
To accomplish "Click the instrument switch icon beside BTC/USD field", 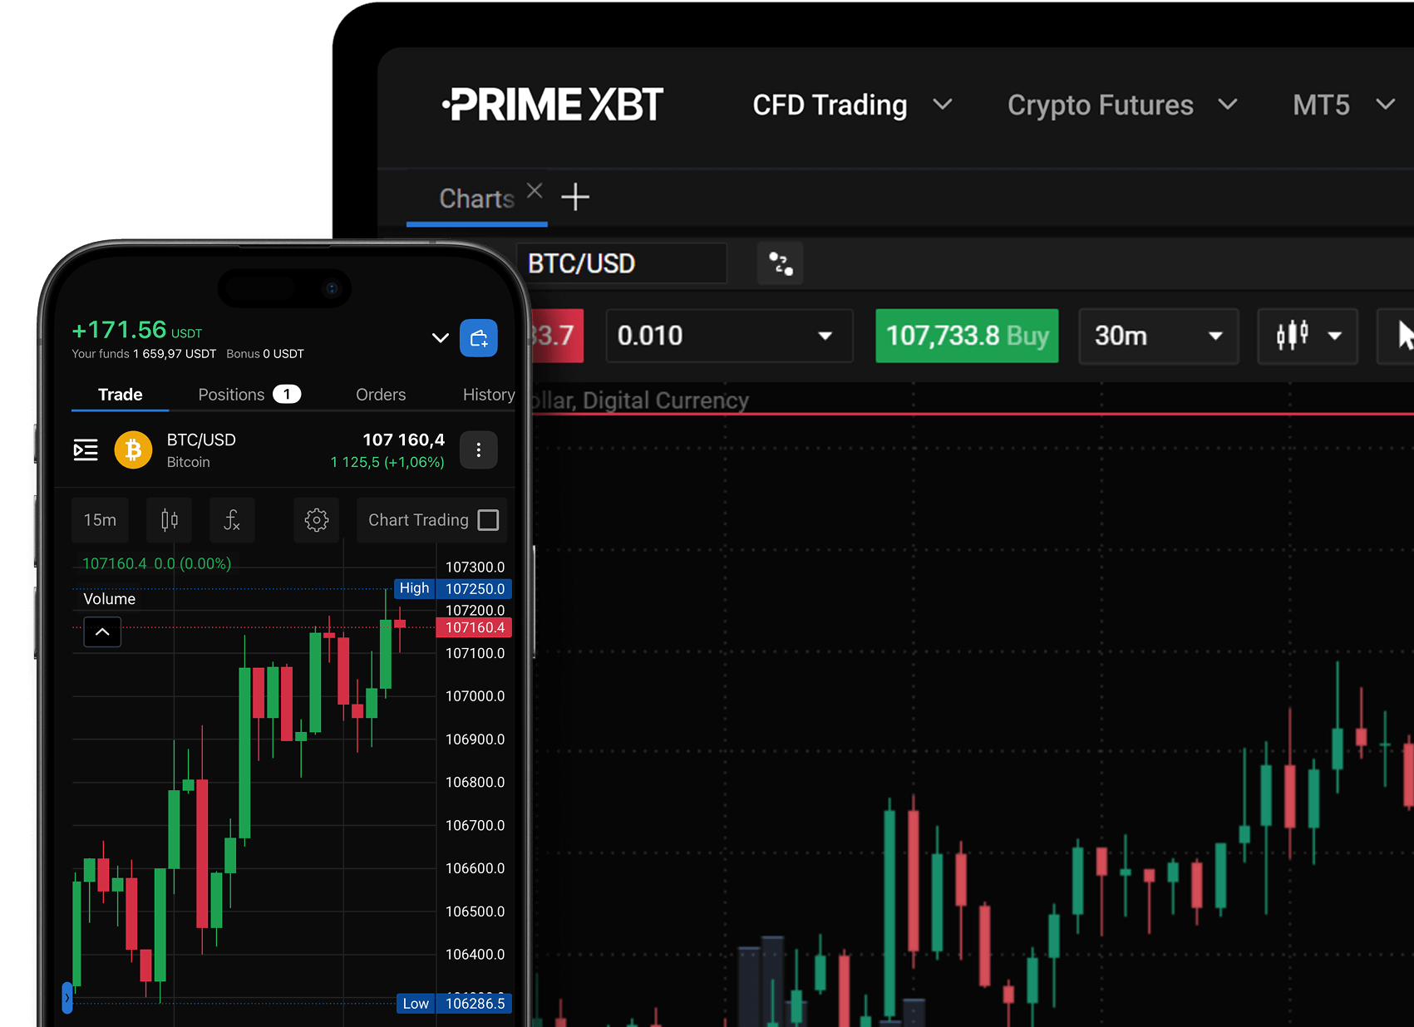I will [x=779, y=263].
